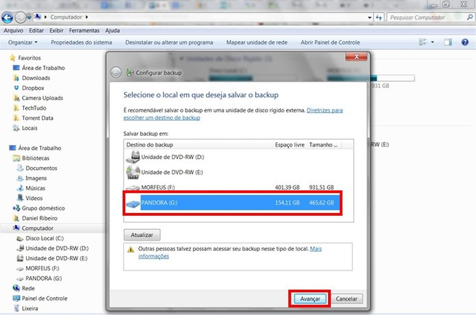Select the Unidade de DVD-RW (E:) drive icon

(133, 172)
